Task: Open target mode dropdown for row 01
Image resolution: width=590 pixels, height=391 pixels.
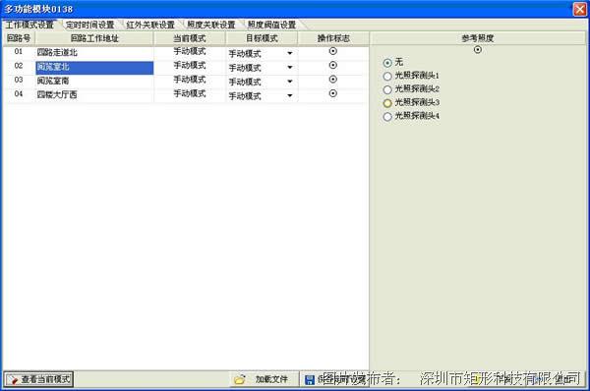Action: pyautogui.click(x=290, y=53)
